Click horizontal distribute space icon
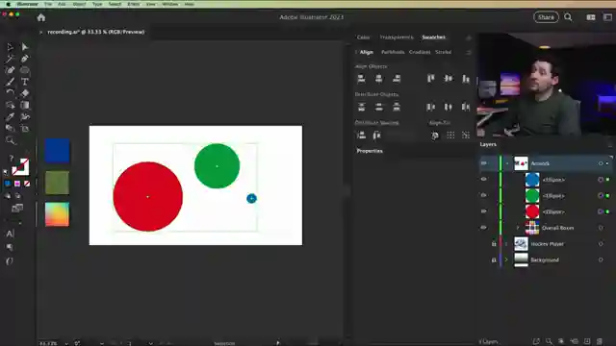This screenshot has height=346, width=616. (376, 136)
